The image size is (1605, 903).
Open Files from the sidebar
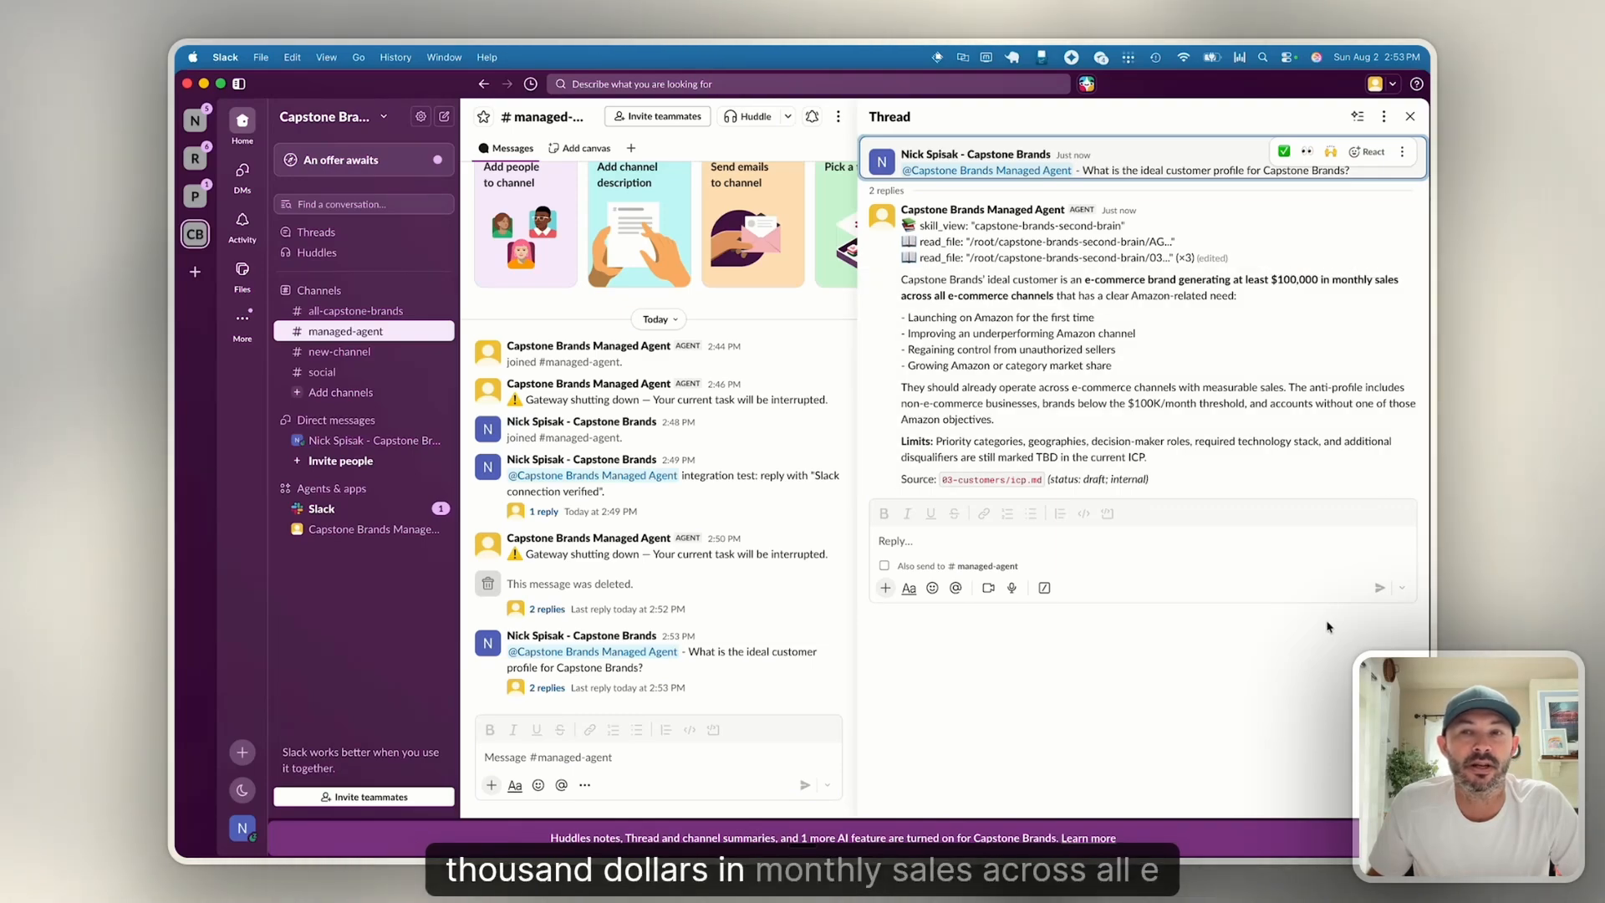[x=242, y=275]
